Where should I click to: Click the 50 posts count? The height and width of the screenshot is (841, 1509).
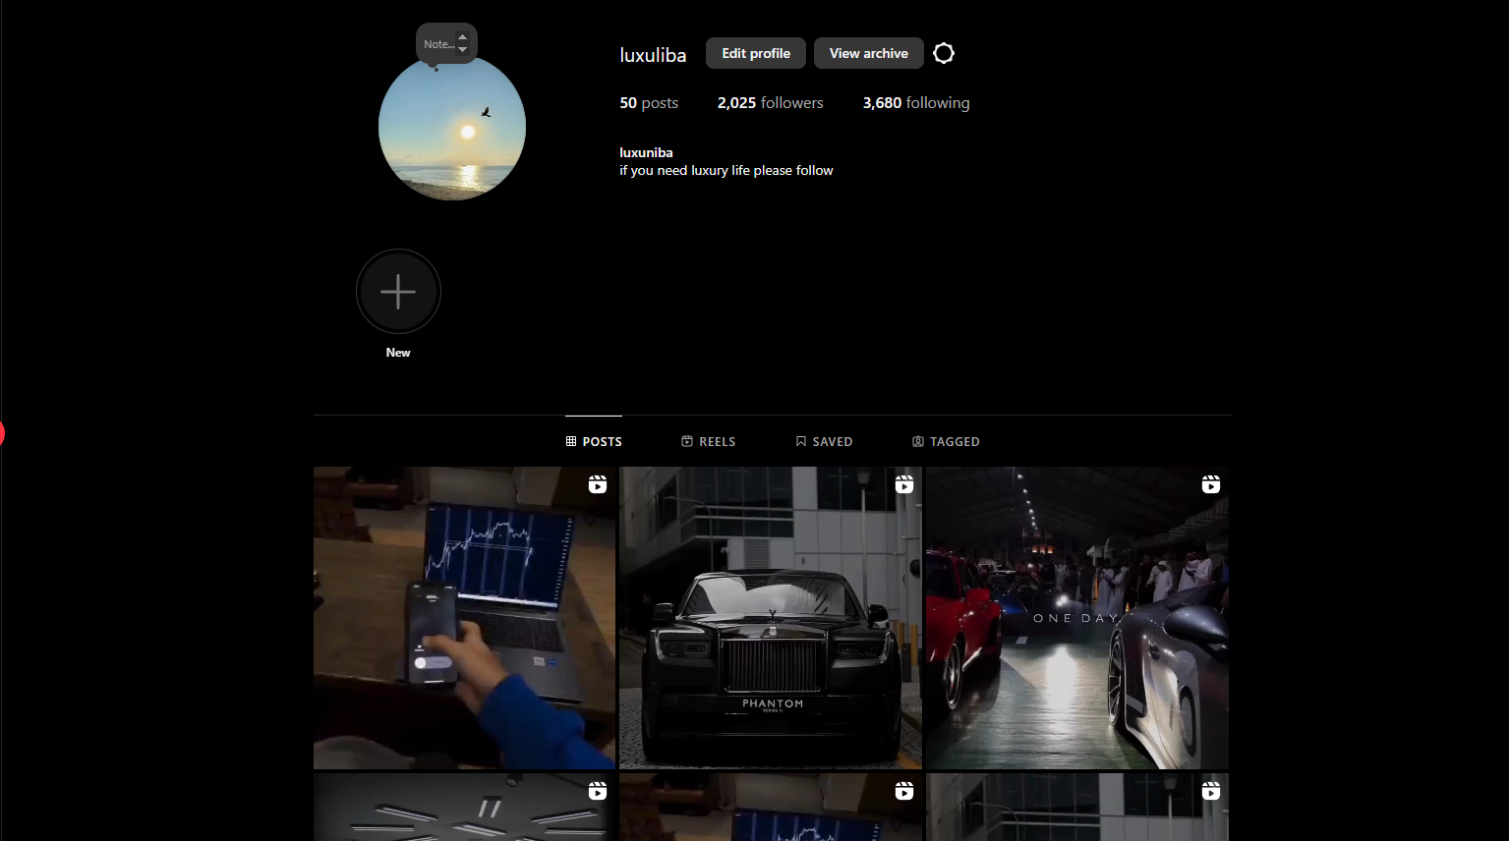click(649, 103)
